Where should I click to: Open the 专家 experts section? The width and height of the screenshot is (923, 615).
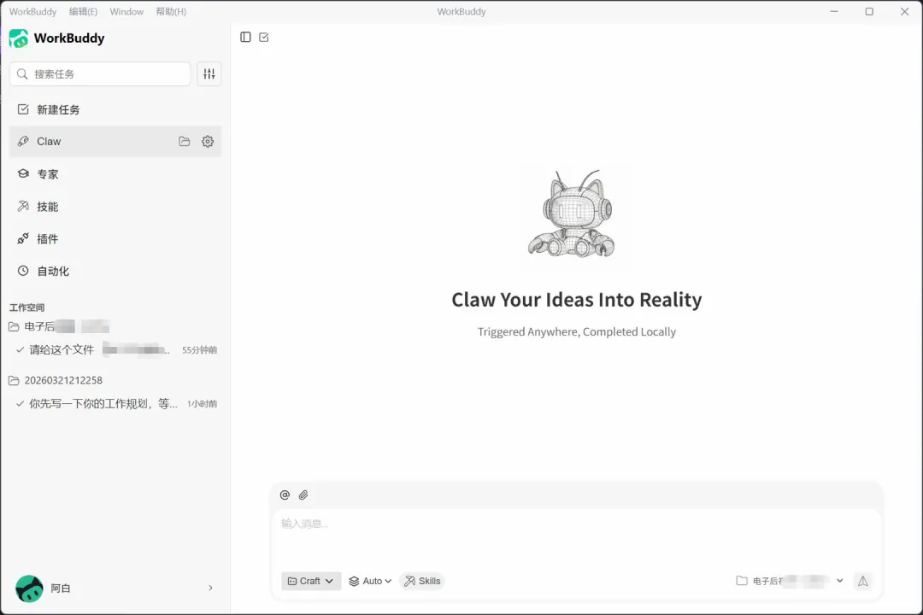(115, 174)
